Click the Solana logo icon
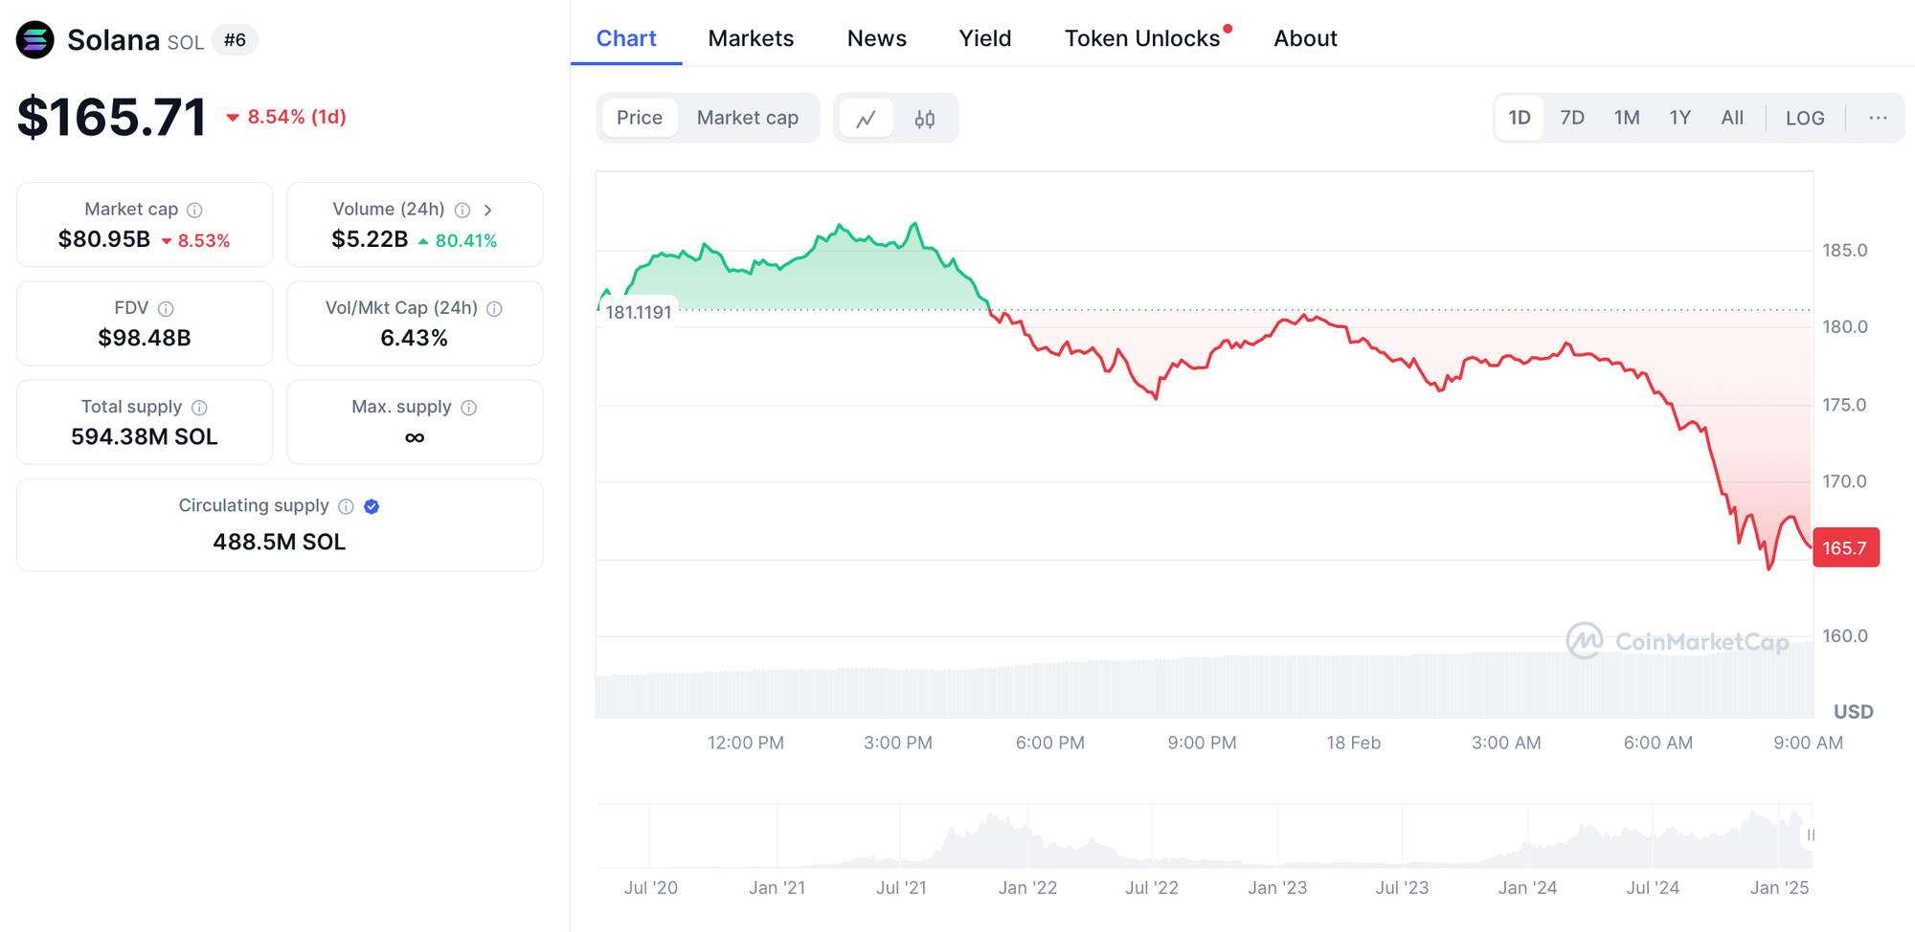Image resolution: width=1915 pixels, height=932 pixels. pos(35,40)
